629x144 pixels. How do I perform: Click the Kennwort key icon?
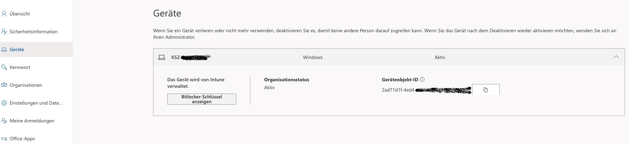[x=4, y=67]
